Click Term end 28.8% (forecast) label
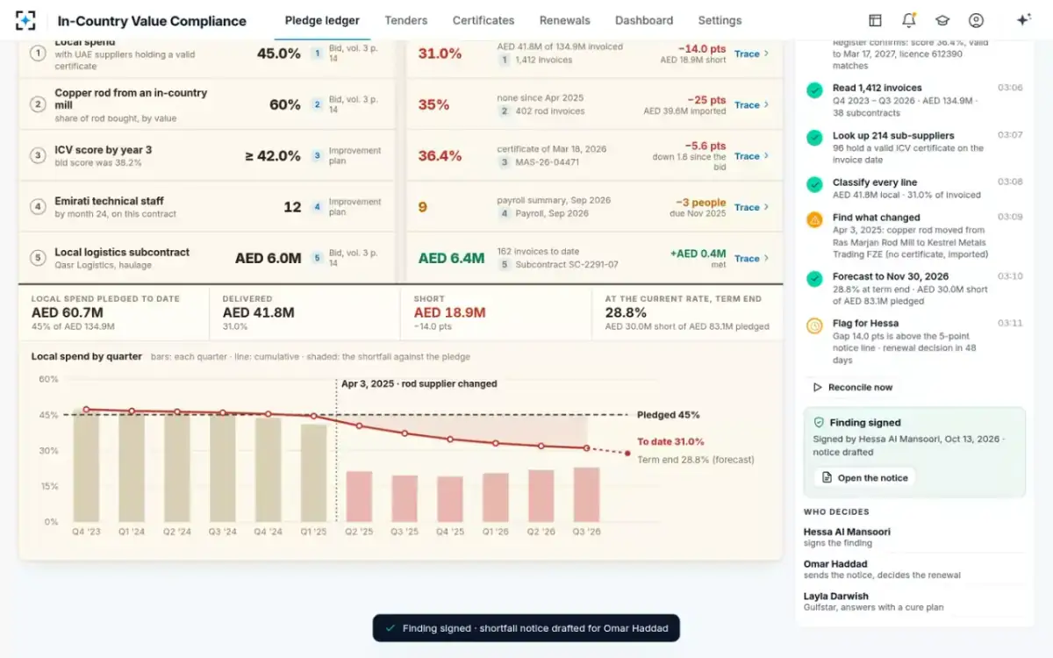1053x658 pixels. 695,459
